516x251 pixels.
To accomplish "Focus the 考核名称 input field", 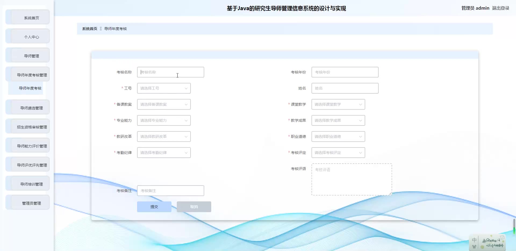I will pos(171,72).
